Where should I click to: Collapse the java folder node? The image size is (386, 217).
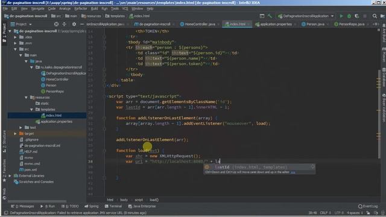coord(26,61)
